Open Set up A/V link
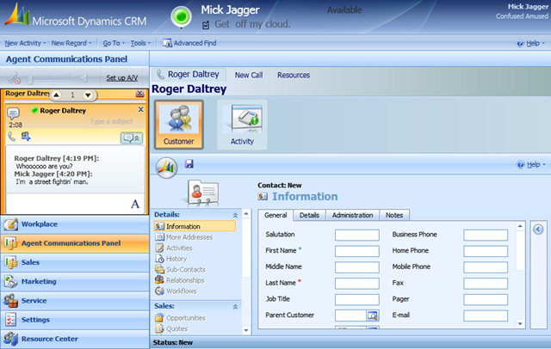The height and width of the screenshot is (349, 551). click(122, 78)
